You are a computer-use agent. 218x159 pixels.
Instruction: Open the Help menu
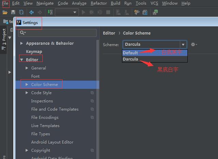point(186,3)
